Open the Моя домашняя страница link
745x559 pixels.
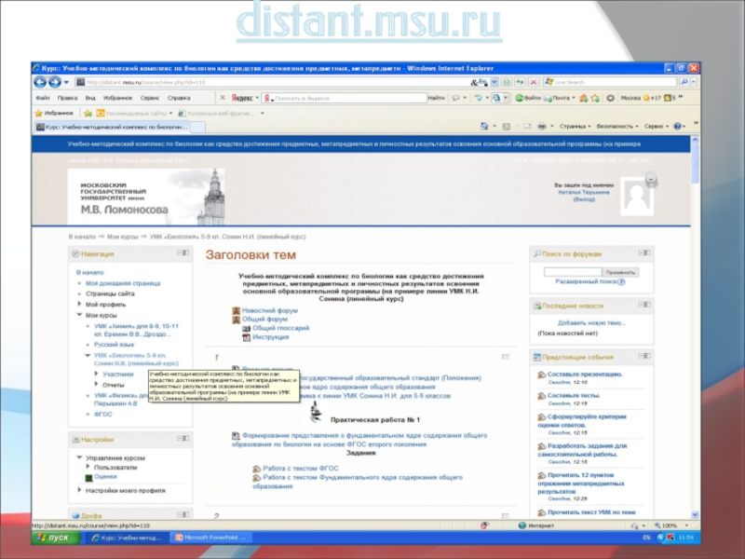click(123, 283)
